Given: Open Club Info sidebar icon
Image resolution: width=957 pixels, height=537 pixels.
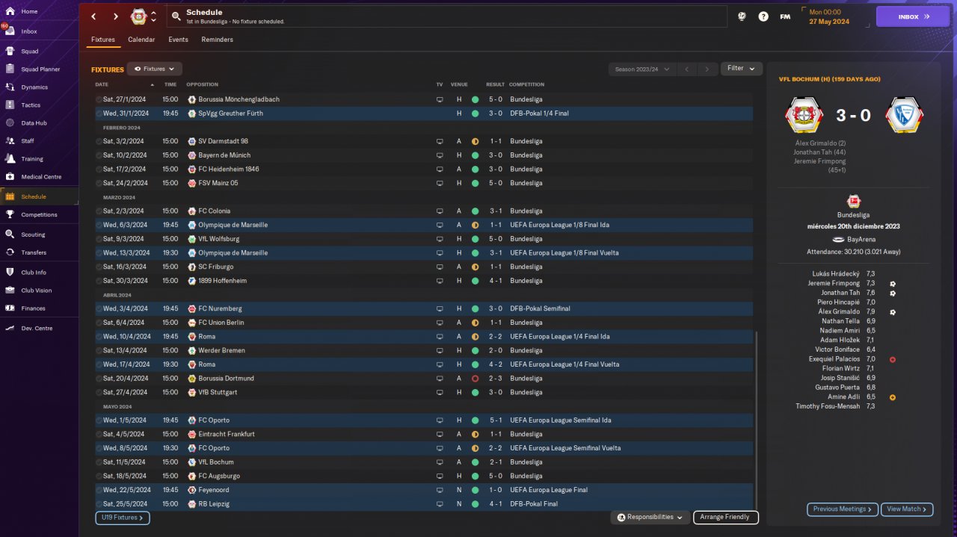Looking at the screenshot, I should [x=10, y=273].
